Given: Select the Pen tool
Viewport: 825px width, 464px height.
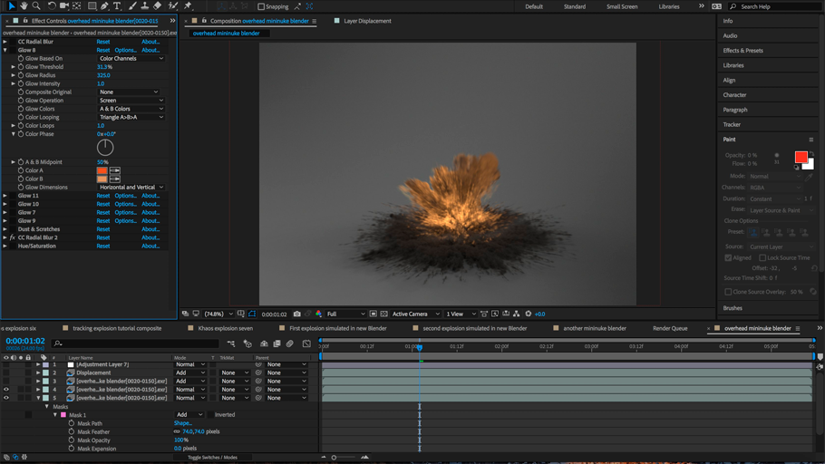Looking at the screenshot, I should (105, 6).
